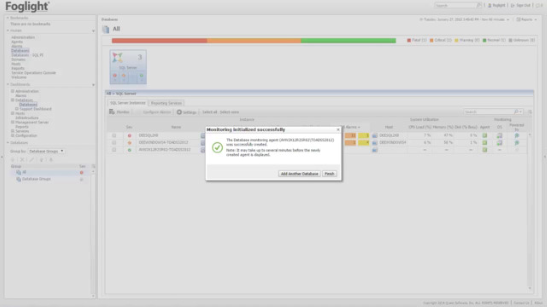The width and height of the screenshot is (547, 307).
Task: Tick the checkbox for AVW2K12R2SR02-TOADSS2012 row
Action: click(114, 150)
